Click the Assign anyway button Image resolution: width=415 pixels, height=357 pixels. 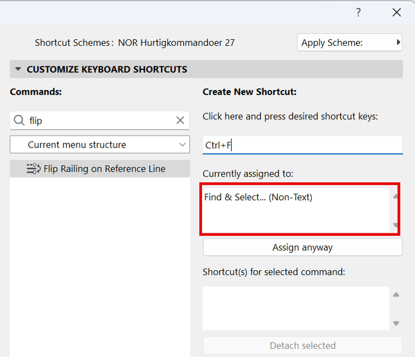[303, 247]
